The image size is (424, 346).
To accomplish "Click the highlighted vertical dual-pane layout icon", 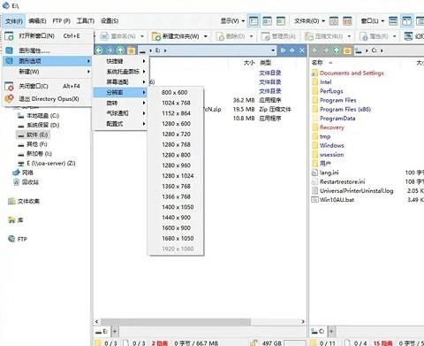I will (407, 21).
